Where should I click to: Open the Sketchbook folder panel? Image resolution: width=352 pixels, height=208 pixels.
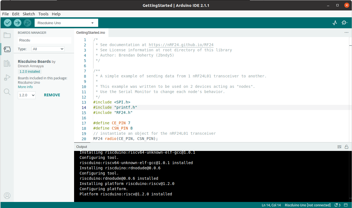click(7, 35)
